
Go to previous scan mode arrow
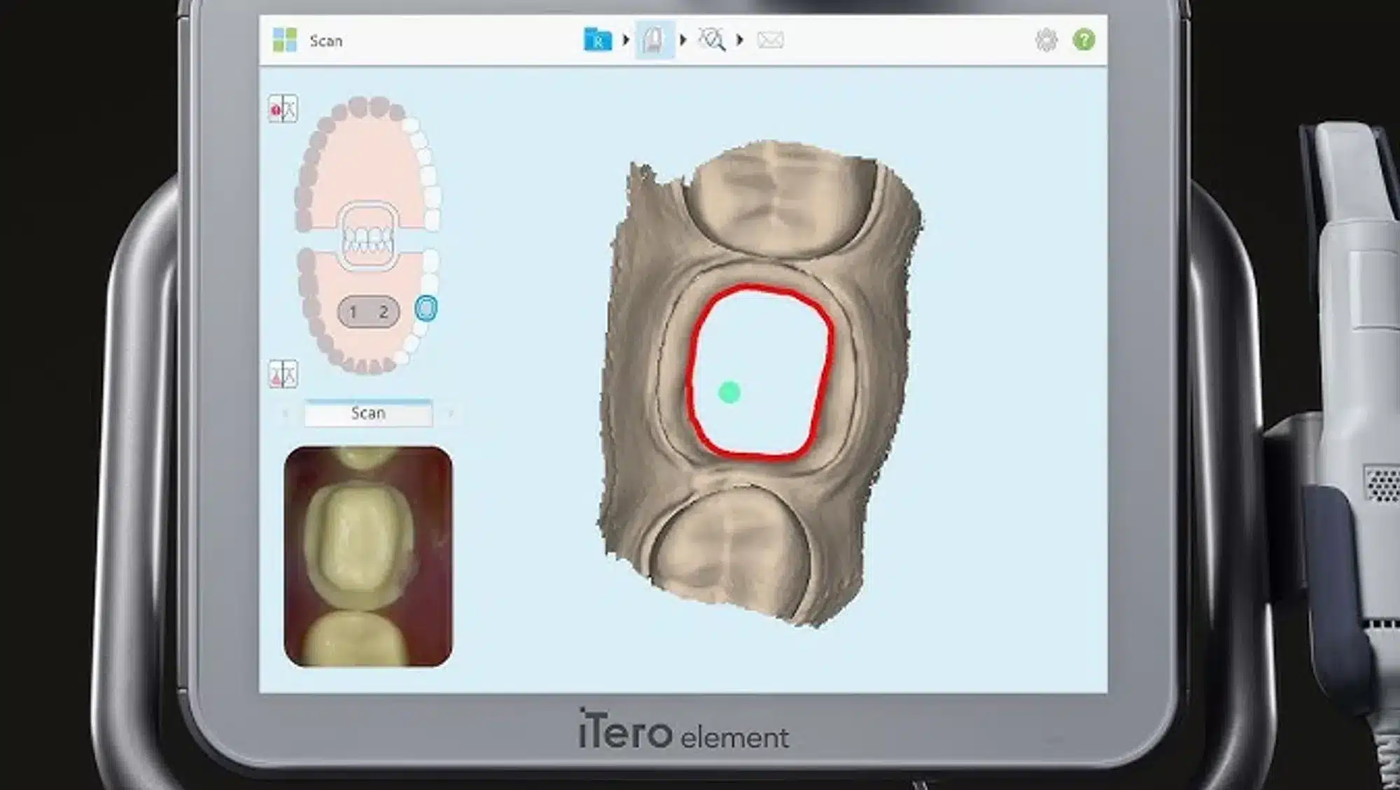(286, 414)
